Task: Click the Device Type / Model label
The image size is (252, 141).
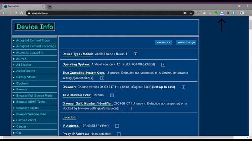Action: tap(78, 54)
